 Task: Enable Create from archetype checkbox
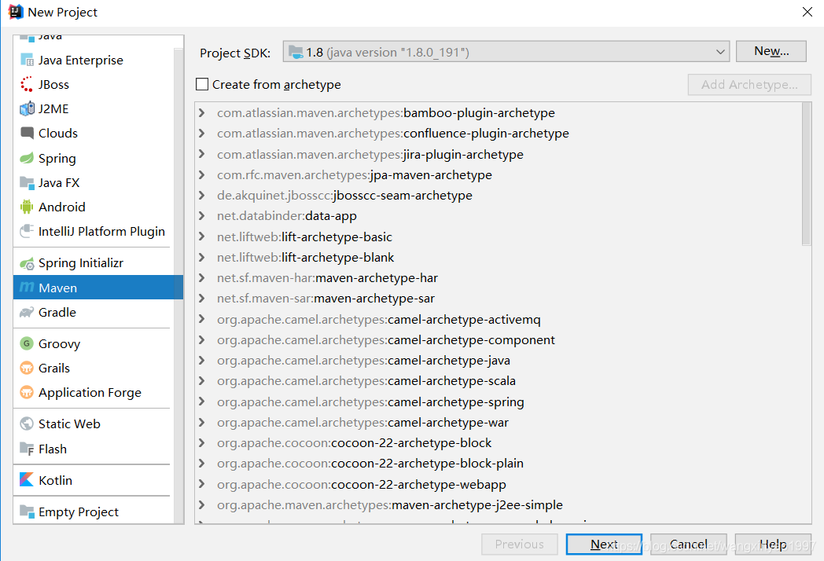[x=202, y=84]
